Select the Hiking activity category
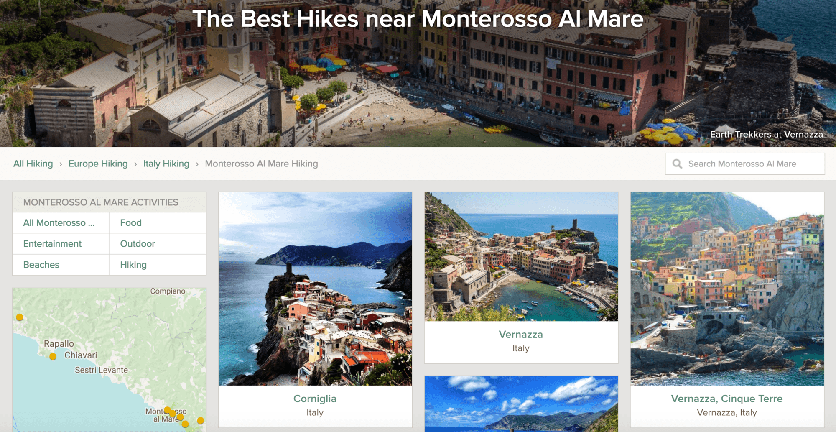 (x=158, y=265)
